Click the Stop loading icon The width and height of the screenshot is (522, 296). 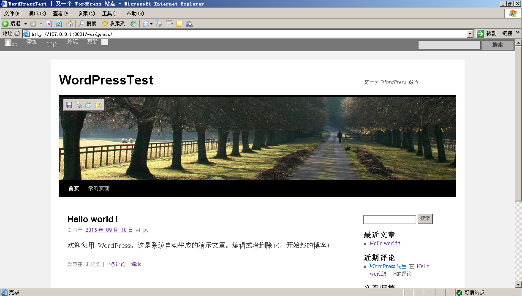(49, 24)
